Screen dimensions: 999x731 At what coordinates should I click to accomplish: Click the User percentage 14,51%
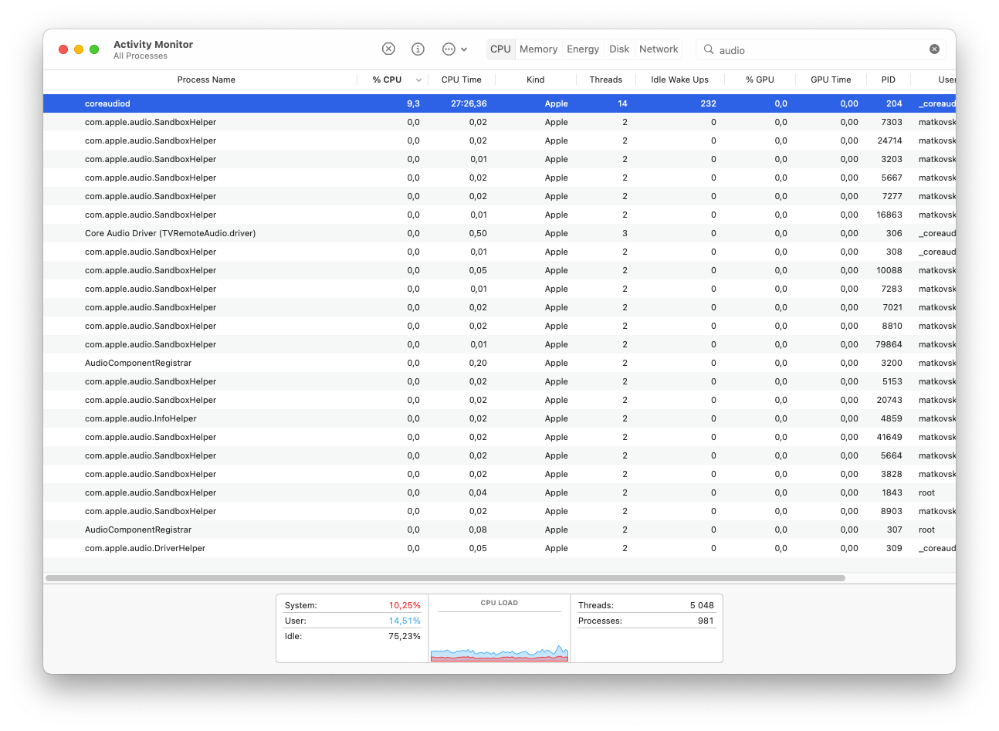coord(405,621)
